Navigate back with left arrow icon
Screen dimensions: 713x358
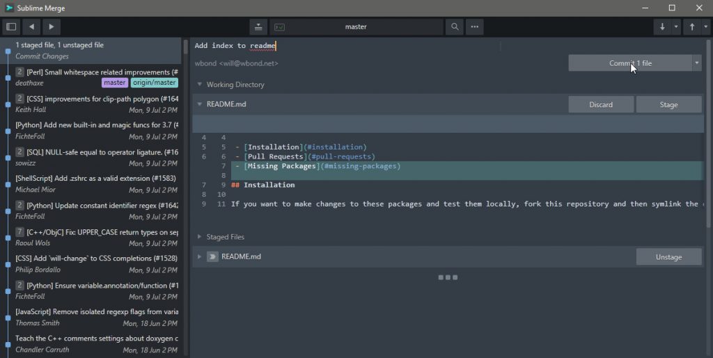(x=31, y=27)
